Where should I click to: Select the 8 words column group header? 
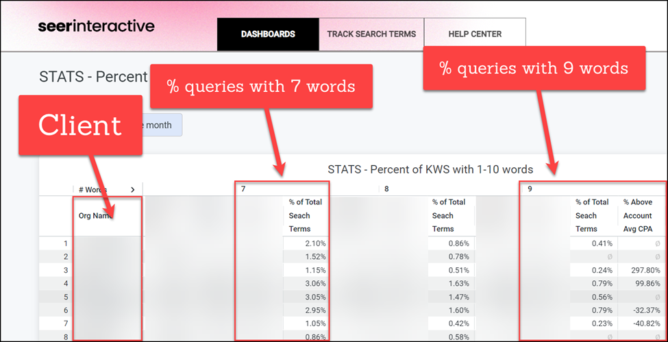coord(387,188)
